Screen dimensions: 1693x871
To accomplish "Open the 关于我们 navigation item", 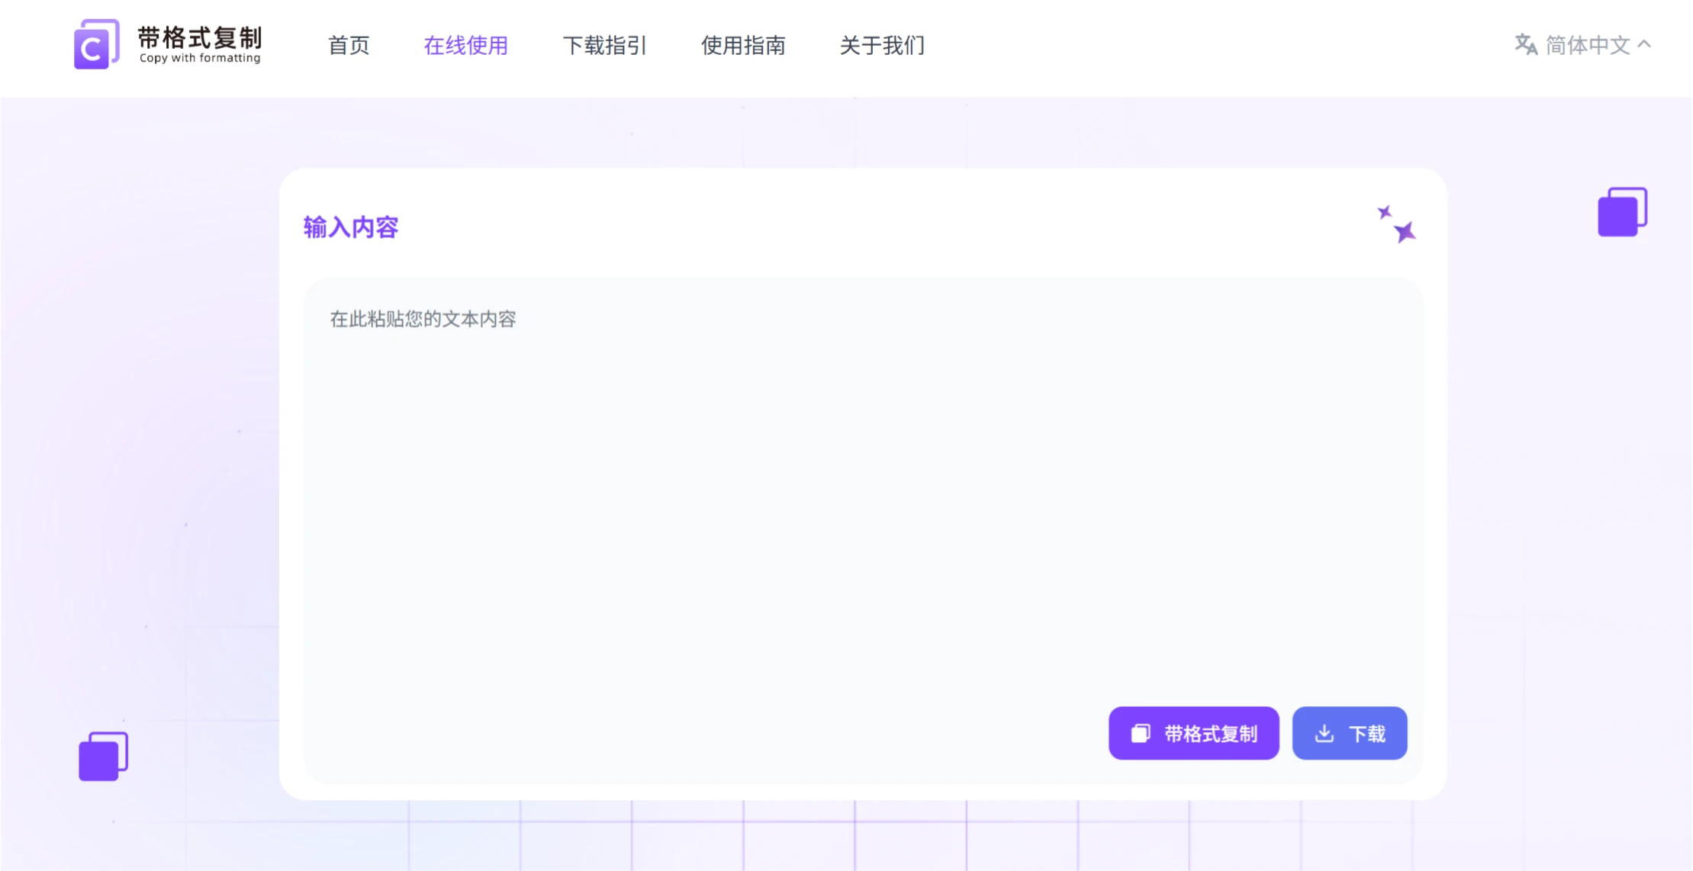I will pos(882,46).
